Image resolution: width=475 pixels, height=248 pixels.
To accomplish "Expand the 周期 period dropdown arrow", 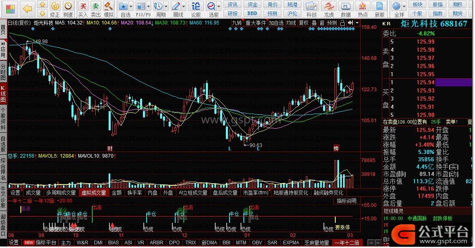I will pos(166,6).
